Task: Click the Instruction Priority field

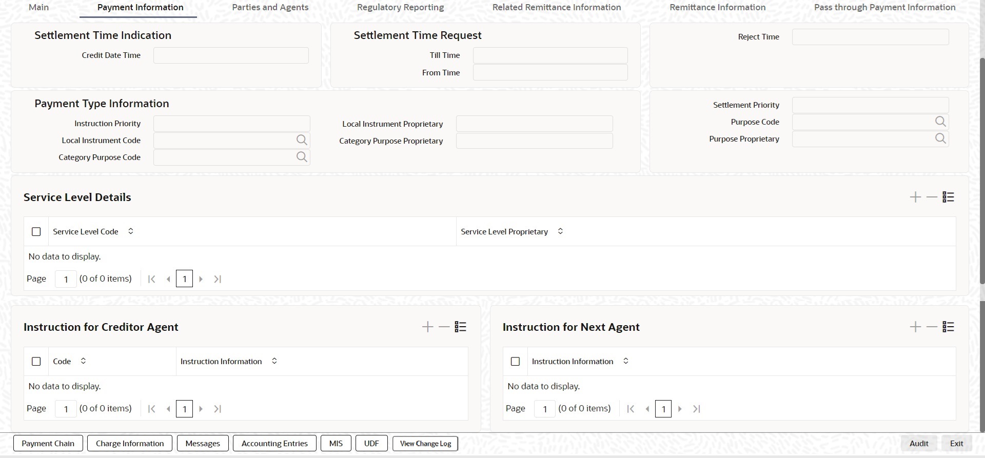Action: pos(232,124)
